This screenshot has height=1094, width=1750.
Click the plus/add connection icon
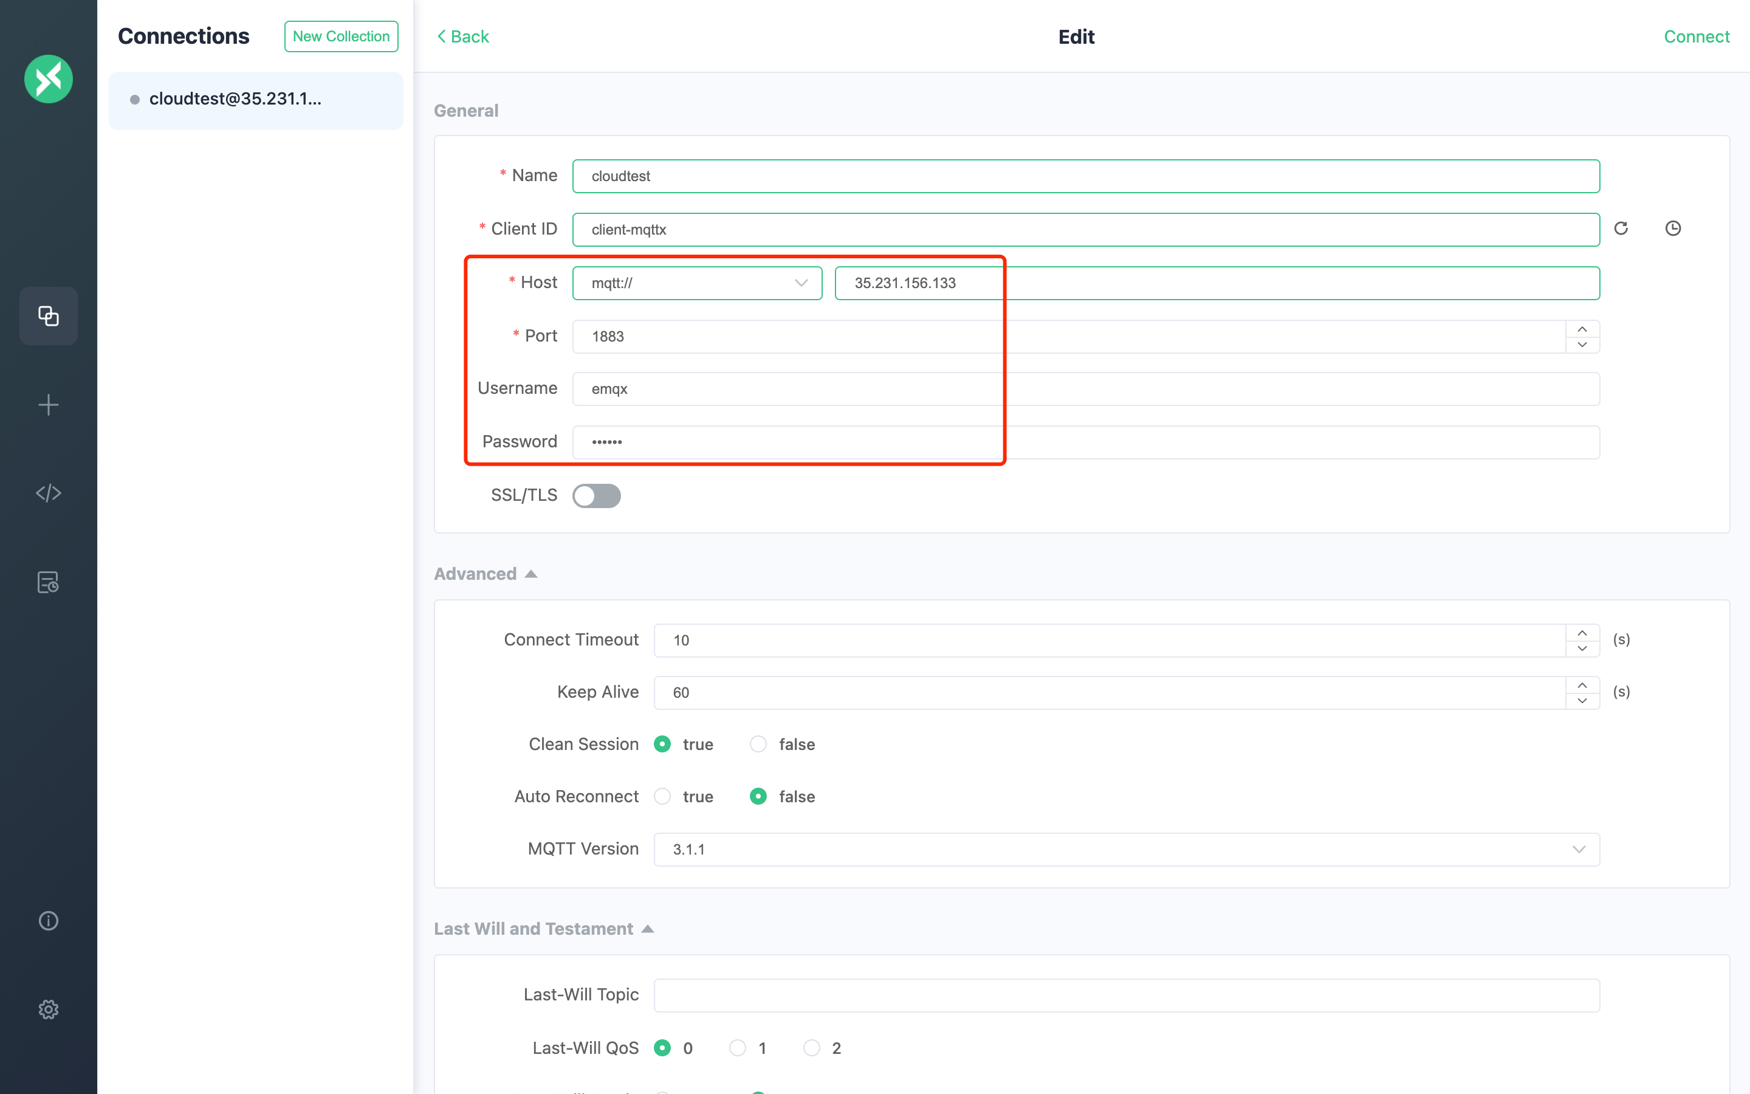point(48,405)
